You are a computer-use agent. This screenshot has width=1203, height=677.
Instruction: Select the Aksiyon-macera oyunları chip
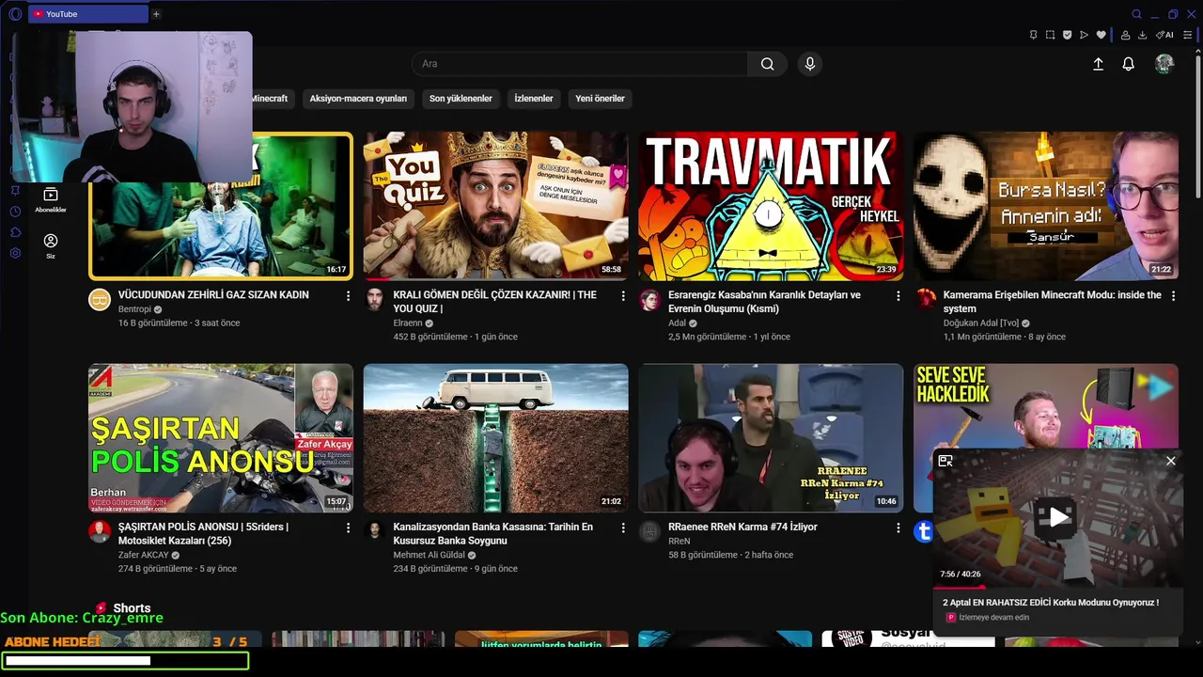(358, 98)
